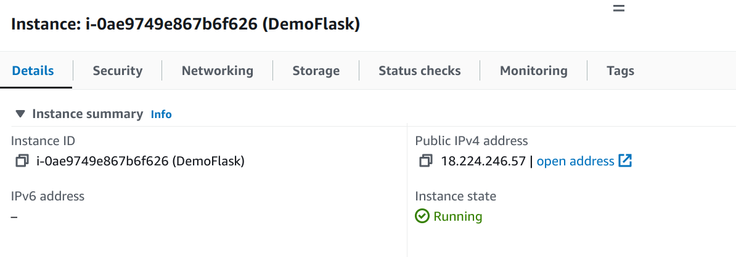Click the external link icon beside open address

point(625,161)
